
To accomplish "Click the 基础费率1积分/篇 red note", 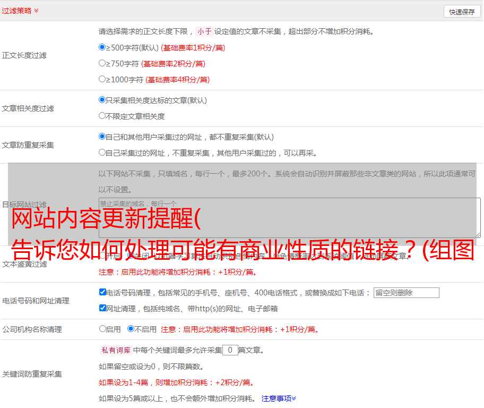I will [193, 48].
